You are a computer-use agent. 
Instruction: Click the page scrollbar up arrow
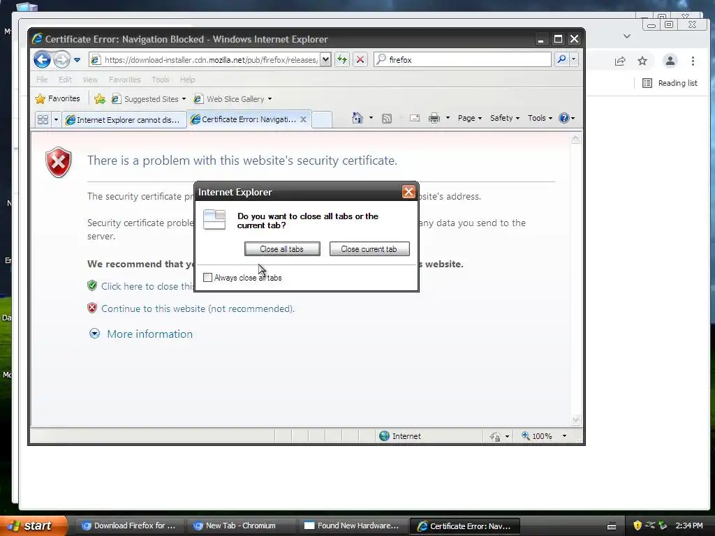(576, 138)
